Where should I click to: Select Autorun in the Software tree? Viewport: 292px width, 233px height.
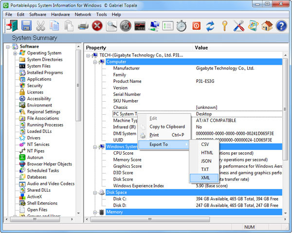[x=35, y=158]
